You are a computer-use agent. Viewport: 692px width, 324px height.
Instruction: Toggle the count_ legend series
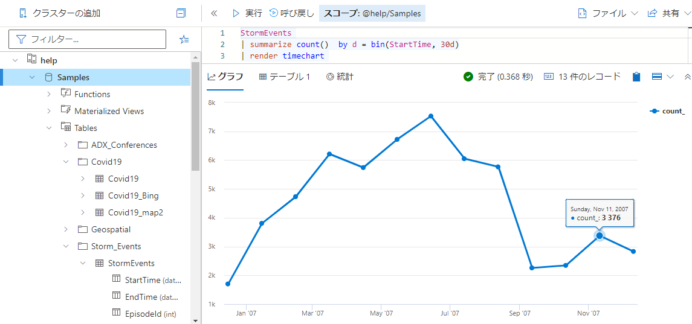click(667, 111)
